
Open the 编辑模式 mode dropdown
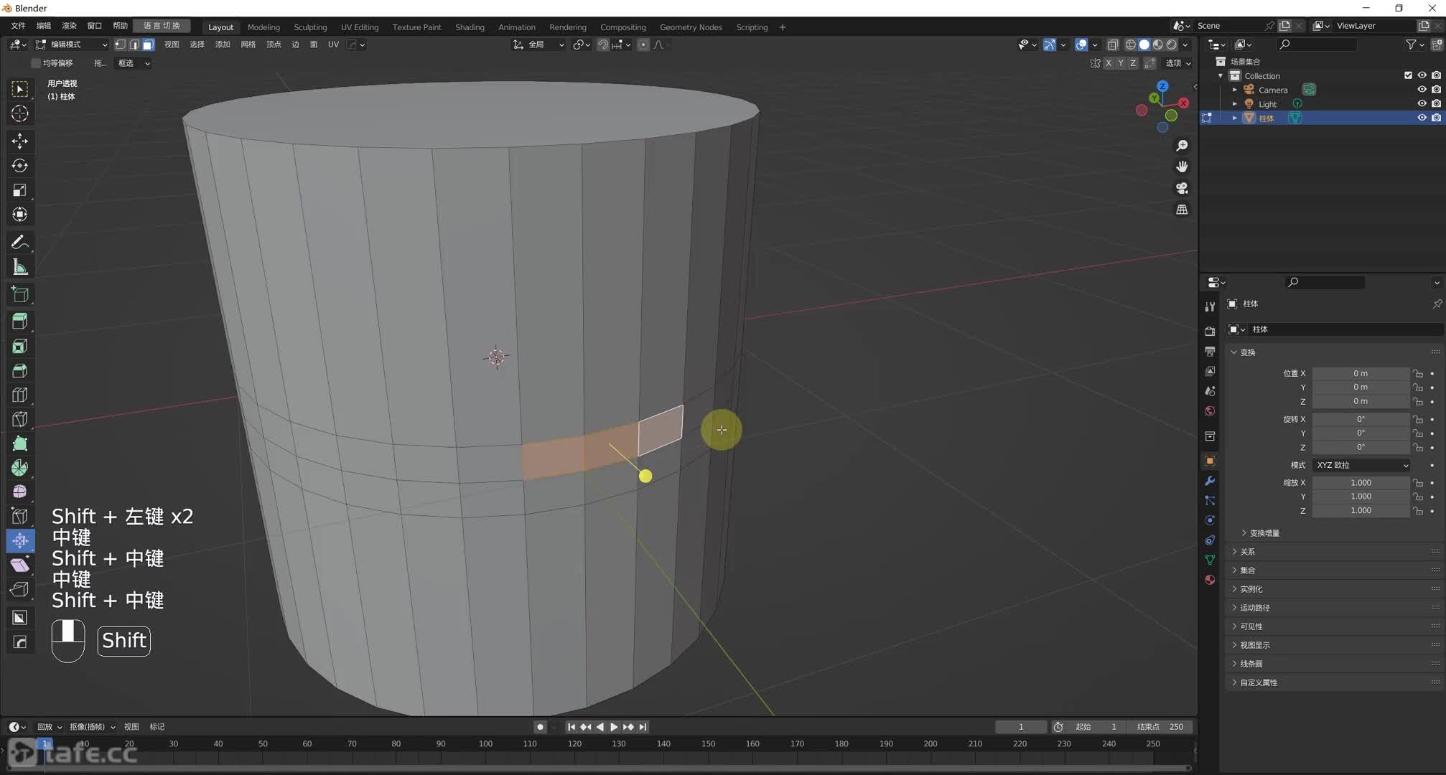click(x=72, y=44)
